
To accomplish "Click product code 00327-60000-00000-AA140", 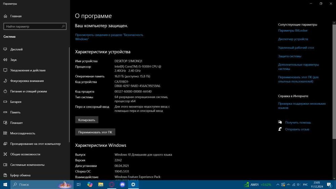I will [133, 91].
